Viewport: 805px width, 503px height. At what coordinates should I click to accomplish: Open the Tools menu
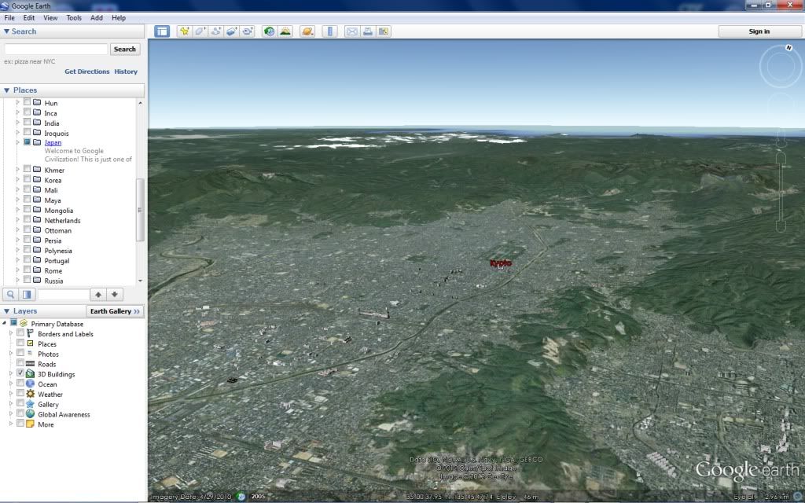coord(74,17)
